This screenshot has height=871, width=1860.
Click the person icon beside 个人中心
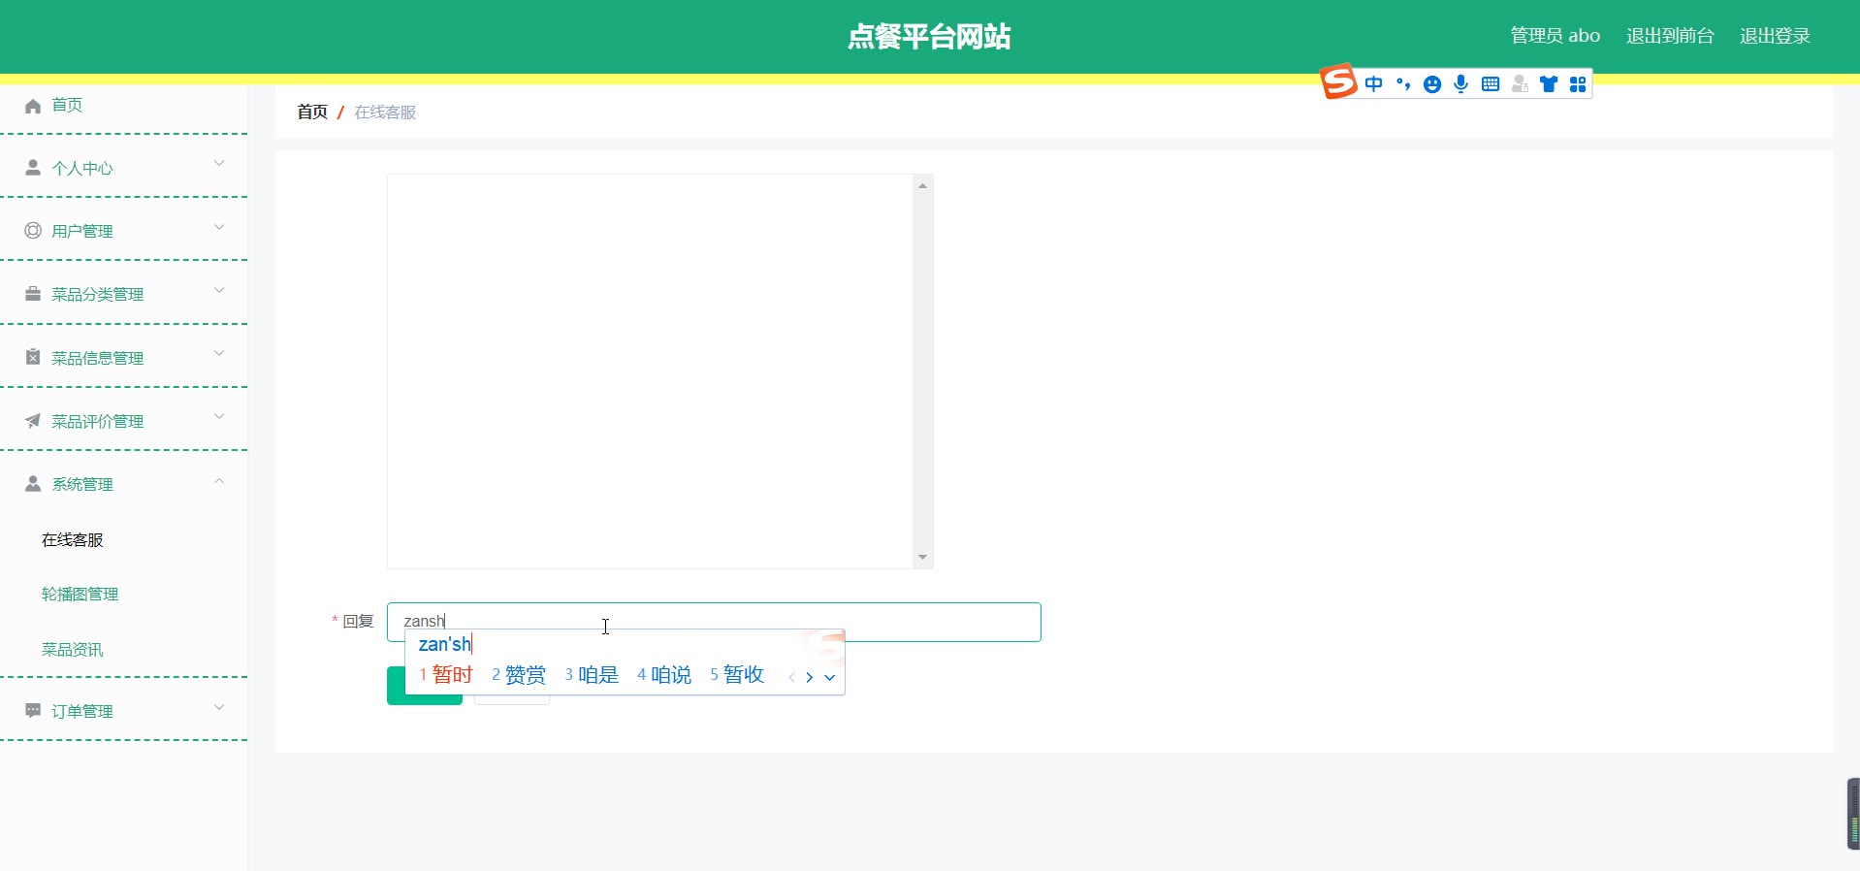[x=33, y=168]
